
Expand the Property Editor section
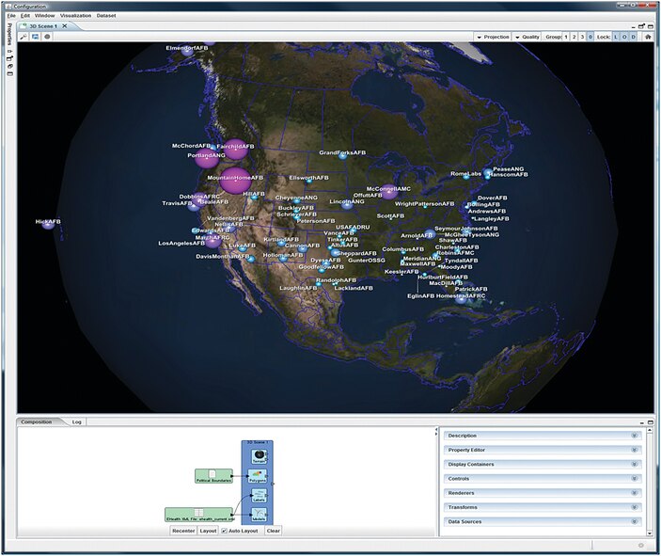click(543, 450)
